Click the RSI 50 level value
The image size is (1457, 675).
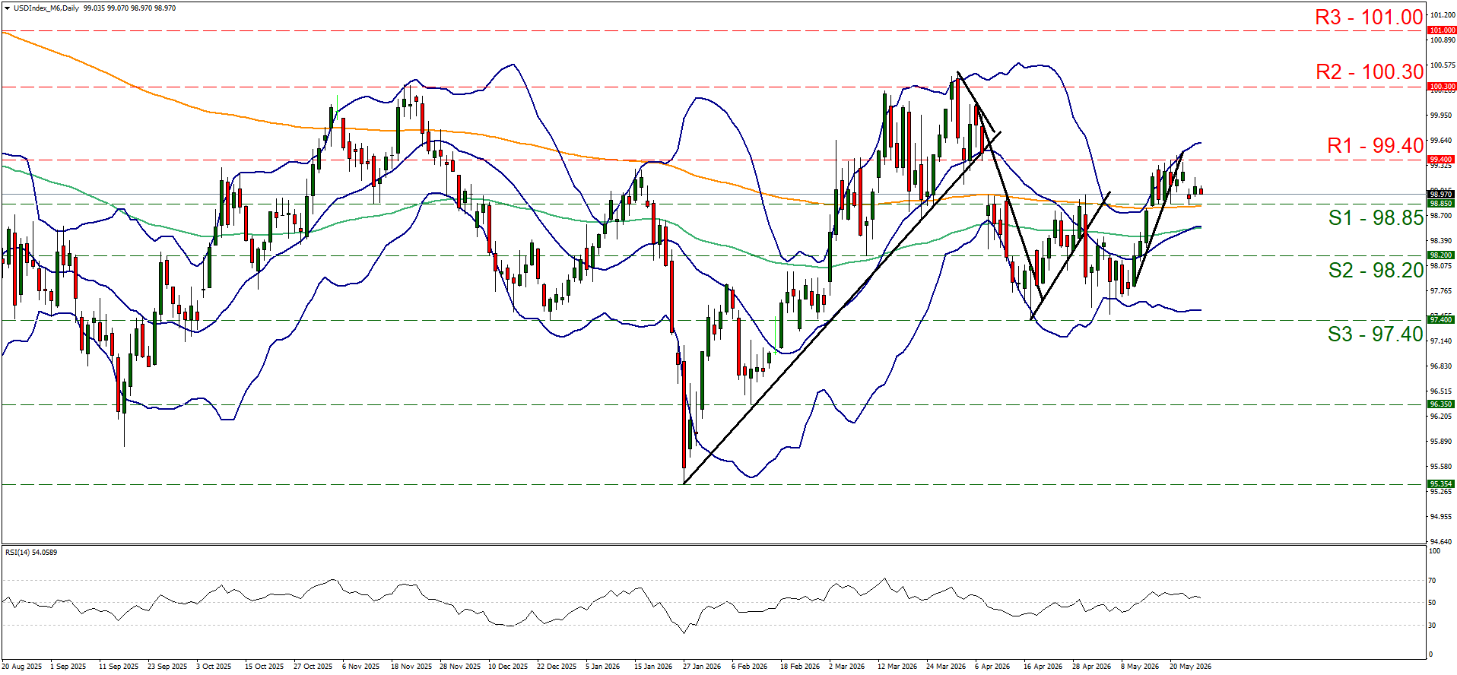point(1433,603)
